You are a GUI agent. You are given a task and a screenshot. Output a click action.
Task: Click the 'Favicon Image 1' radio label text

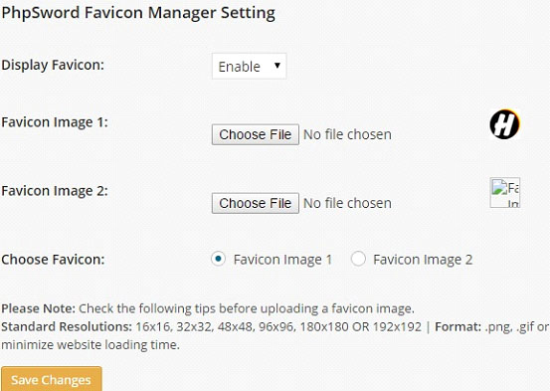point(282,260)
